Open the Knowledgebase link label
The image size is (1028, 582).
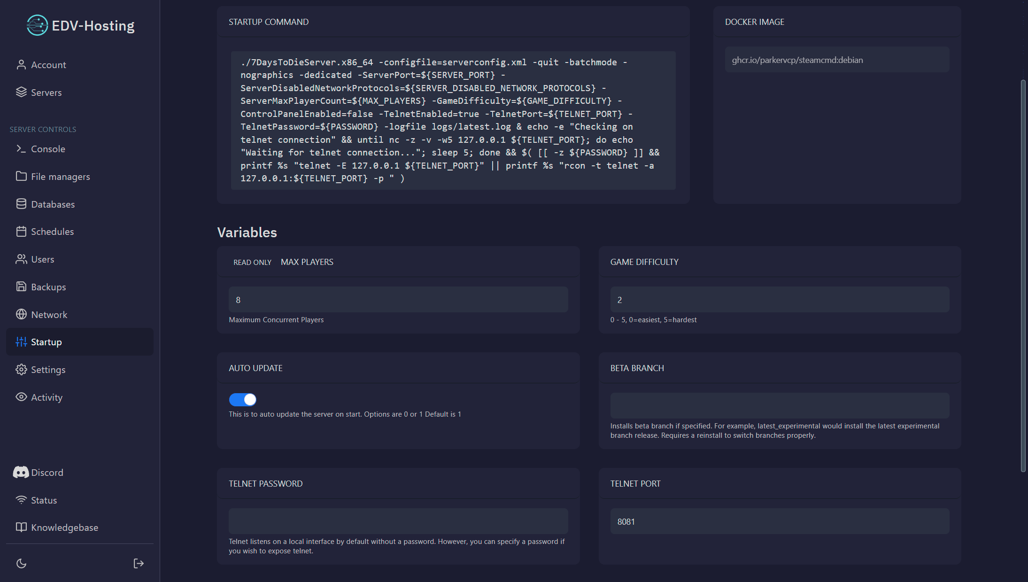tap(64, 528)
